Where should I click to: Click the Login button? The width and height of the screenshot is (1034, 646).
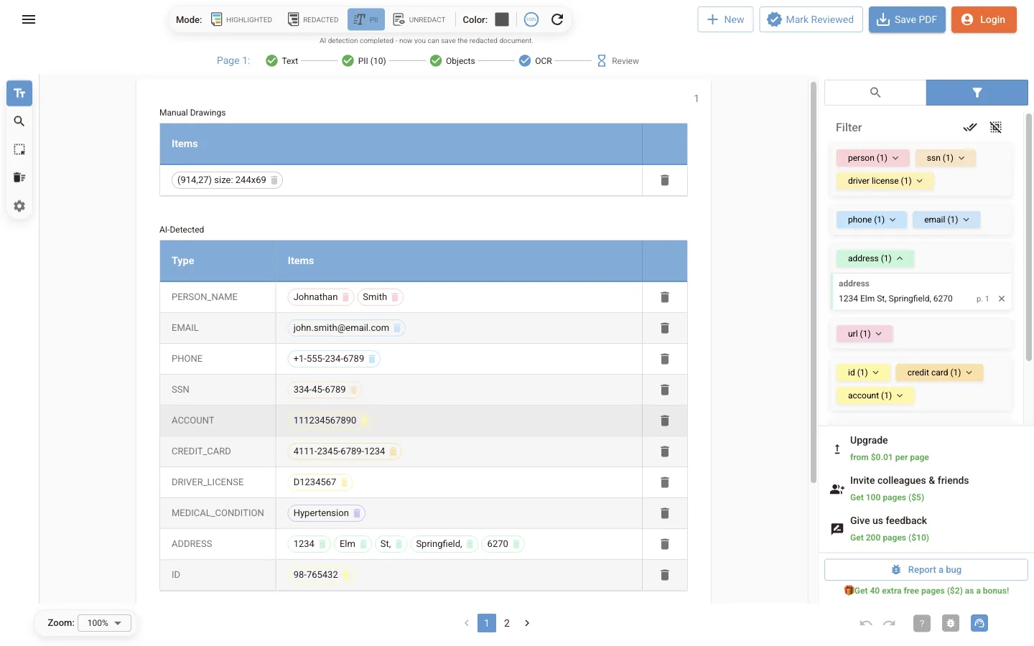point(984,19)
